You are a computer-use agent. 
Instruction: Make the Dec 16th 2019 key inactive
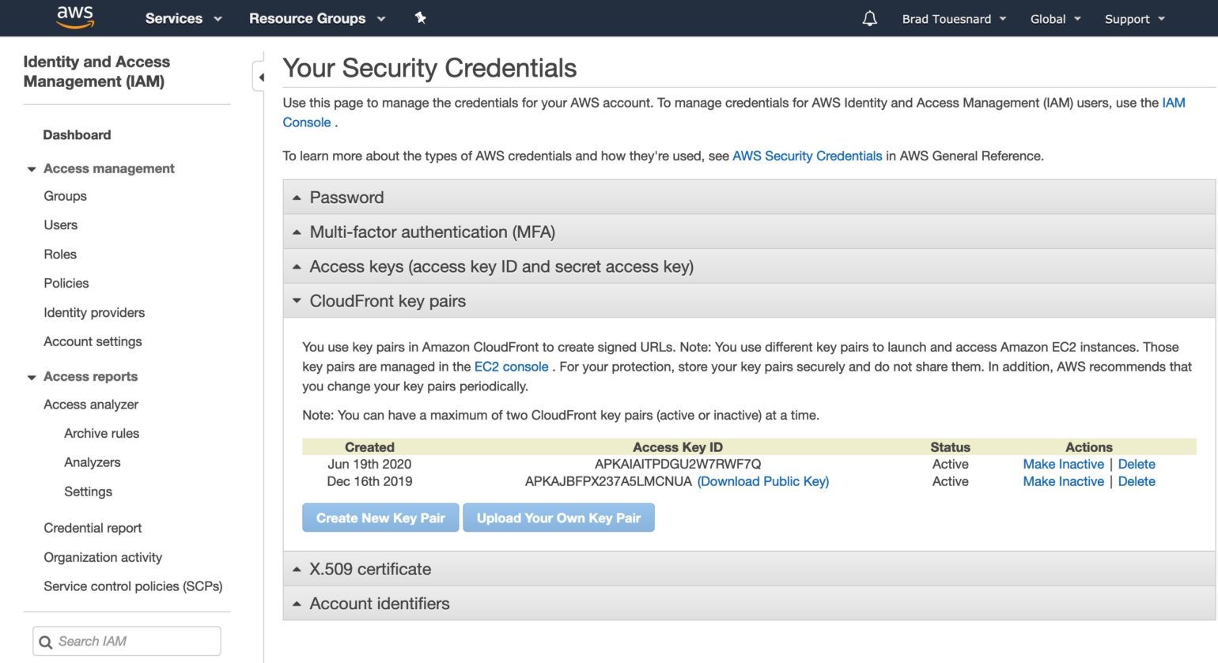[1063, 481]
